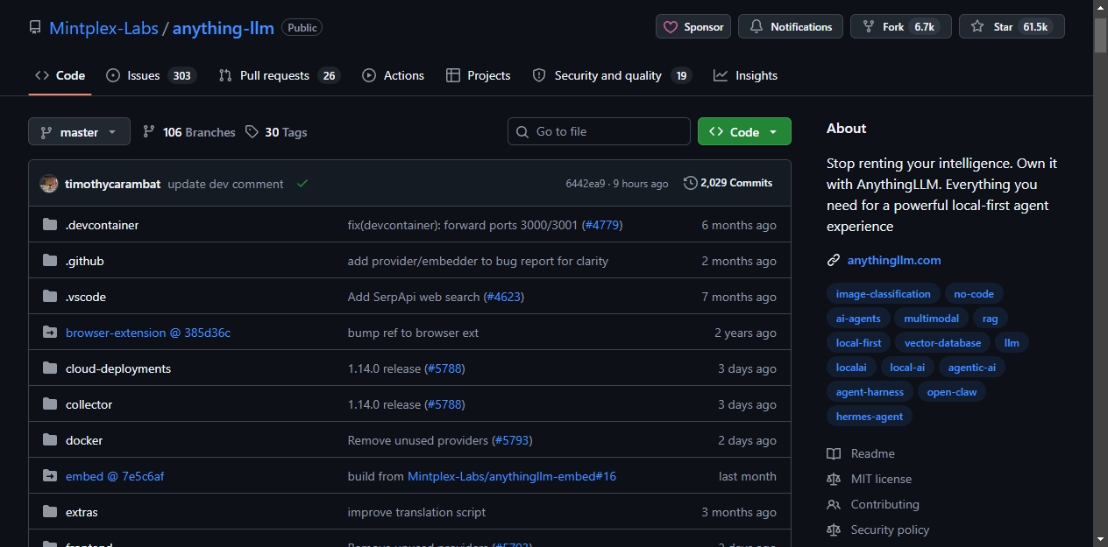Image resolution: width=1108 pixels, height=547 pixels.
Task: Open the 'update dev comment' commit message
Action: pos(225,184)
